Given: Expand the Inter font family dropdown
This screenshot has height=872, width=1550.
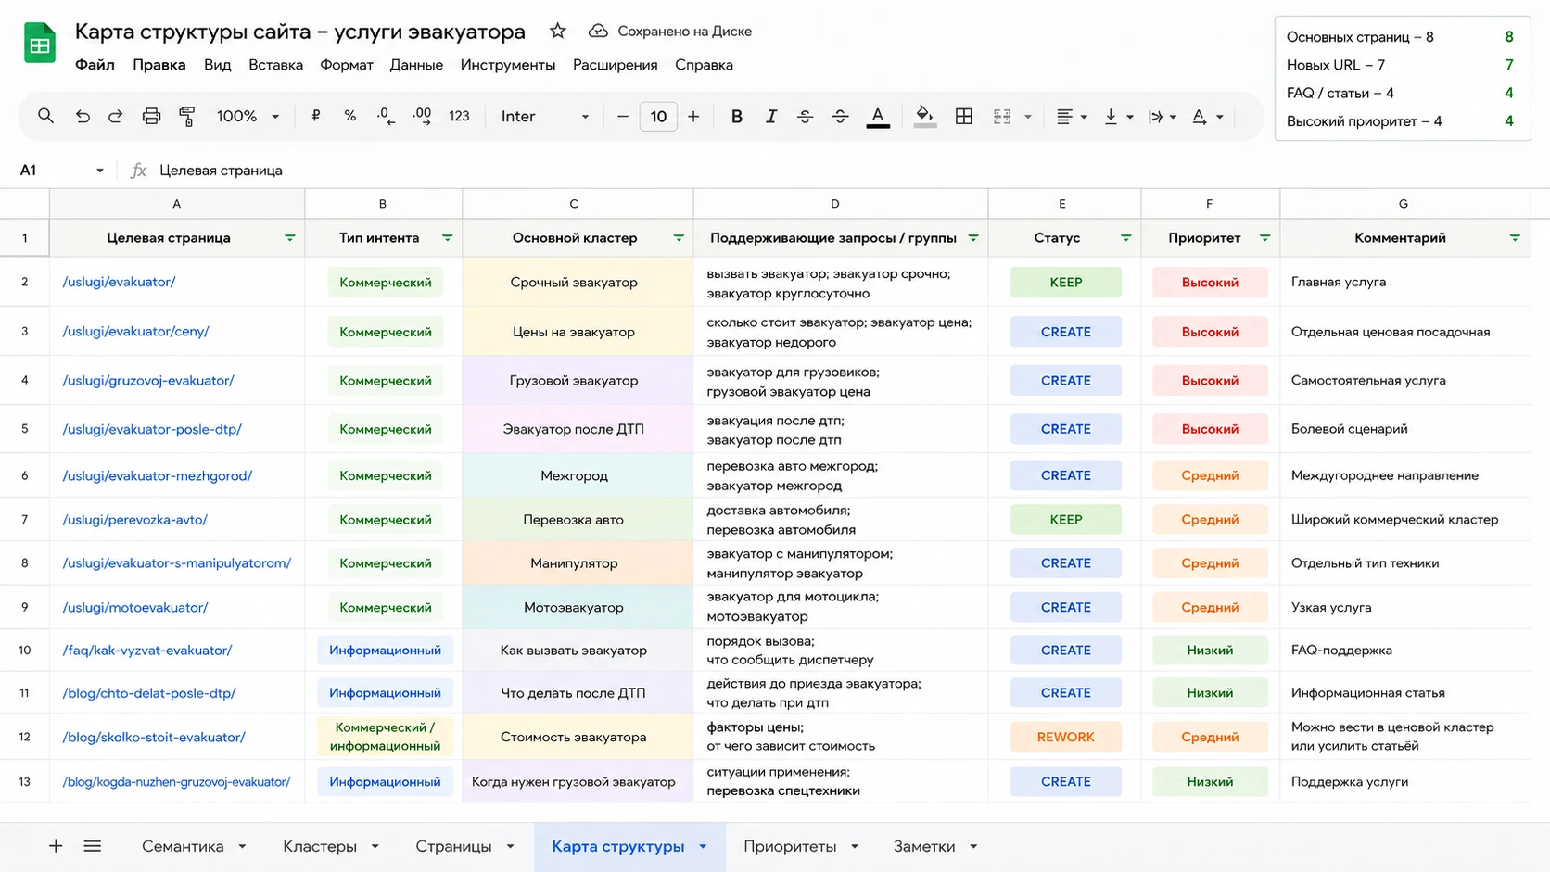Looking at the screenshot, I should (x=545, y=116).
